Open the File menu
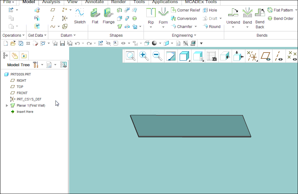298x194 pixels. [8, 2]
